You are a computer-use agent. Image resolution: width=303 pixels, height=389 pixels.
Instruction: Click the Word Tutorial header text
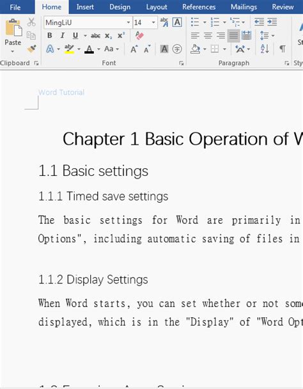61,92
